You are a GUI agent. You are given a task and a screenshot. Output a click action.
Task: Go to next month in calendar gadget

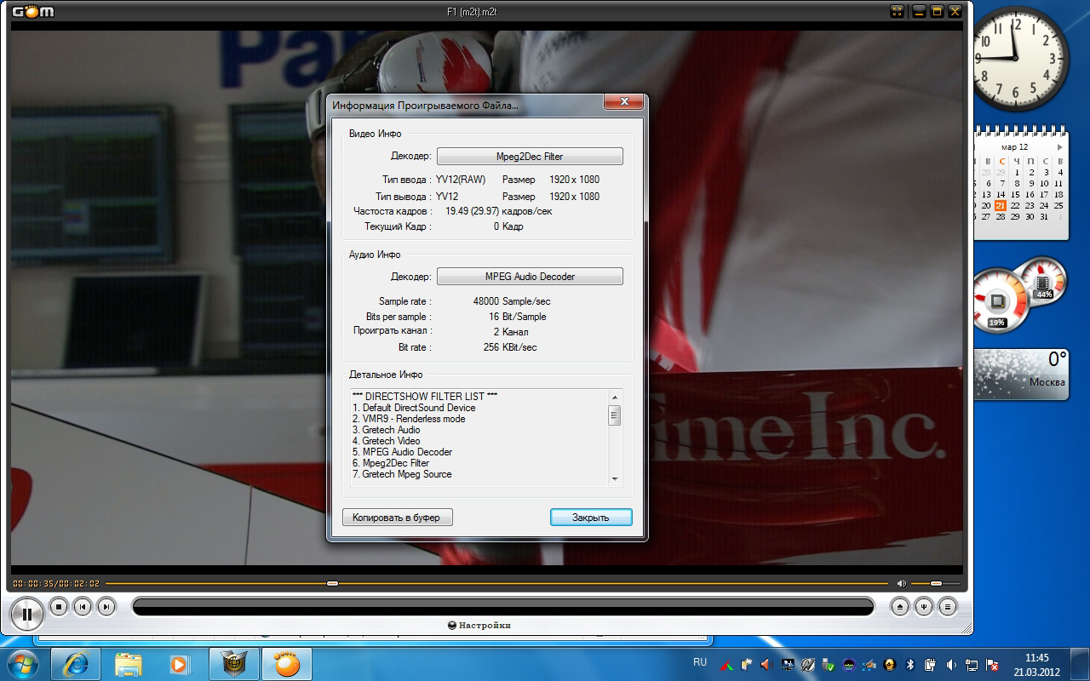pos(1060,147)
